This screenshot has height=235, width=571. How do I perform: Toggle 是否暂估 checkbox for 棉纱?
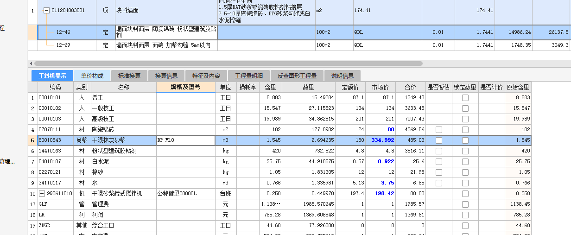pyautogui.click(x=438, y=172)
